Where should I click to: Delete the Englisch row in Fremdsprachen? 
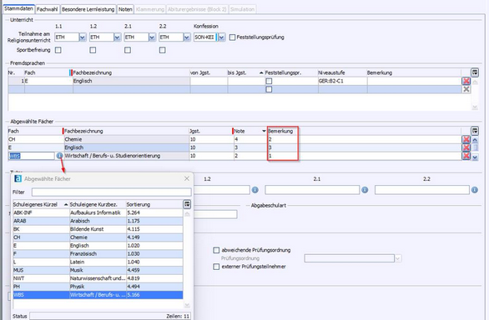click(466, 81)
